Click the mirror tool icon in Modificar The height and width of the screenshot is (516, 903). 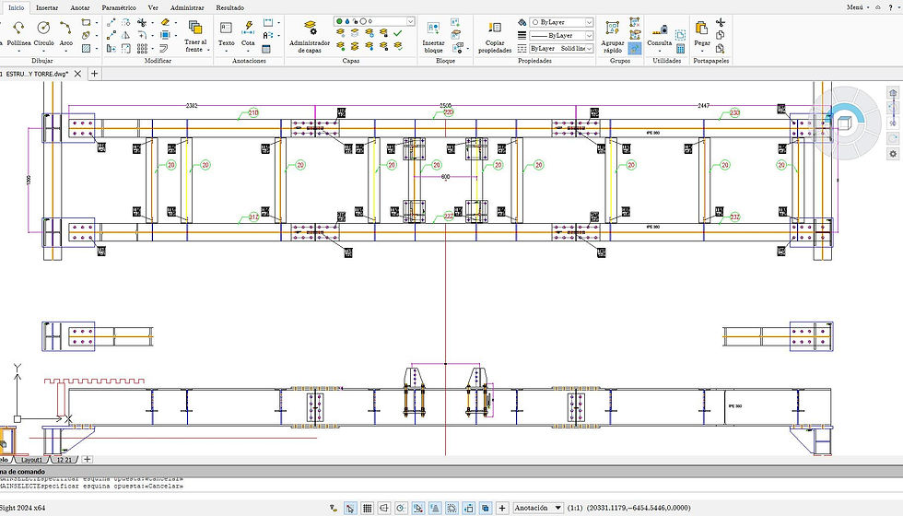coord(125,36)
